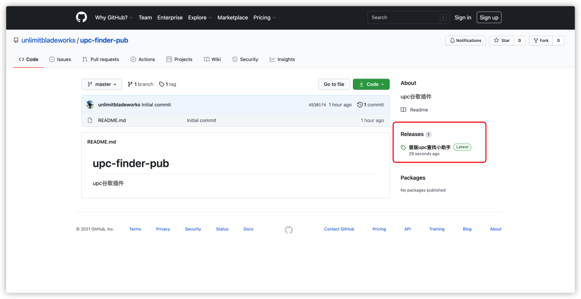Open the unlimitbladeworks avatar thumbnail
The image size is (581, 299).
[90, 104]
